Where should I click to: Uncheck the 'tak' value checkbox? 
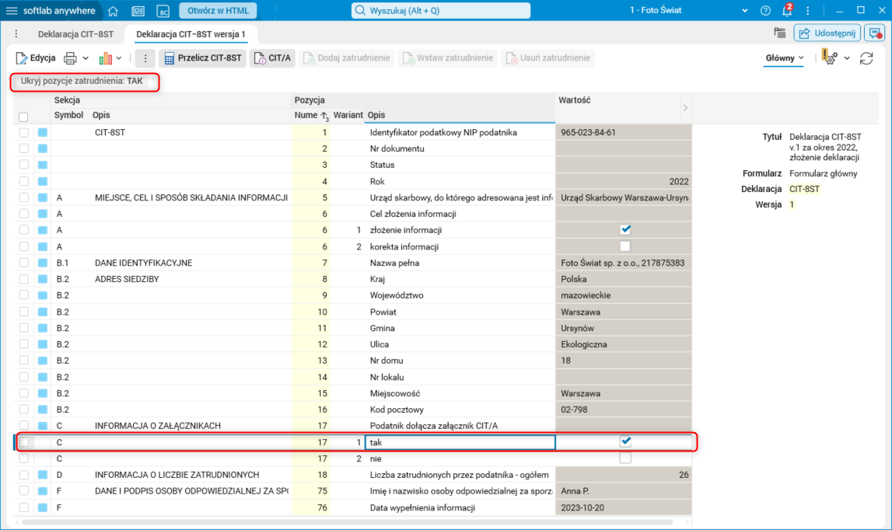626,441
